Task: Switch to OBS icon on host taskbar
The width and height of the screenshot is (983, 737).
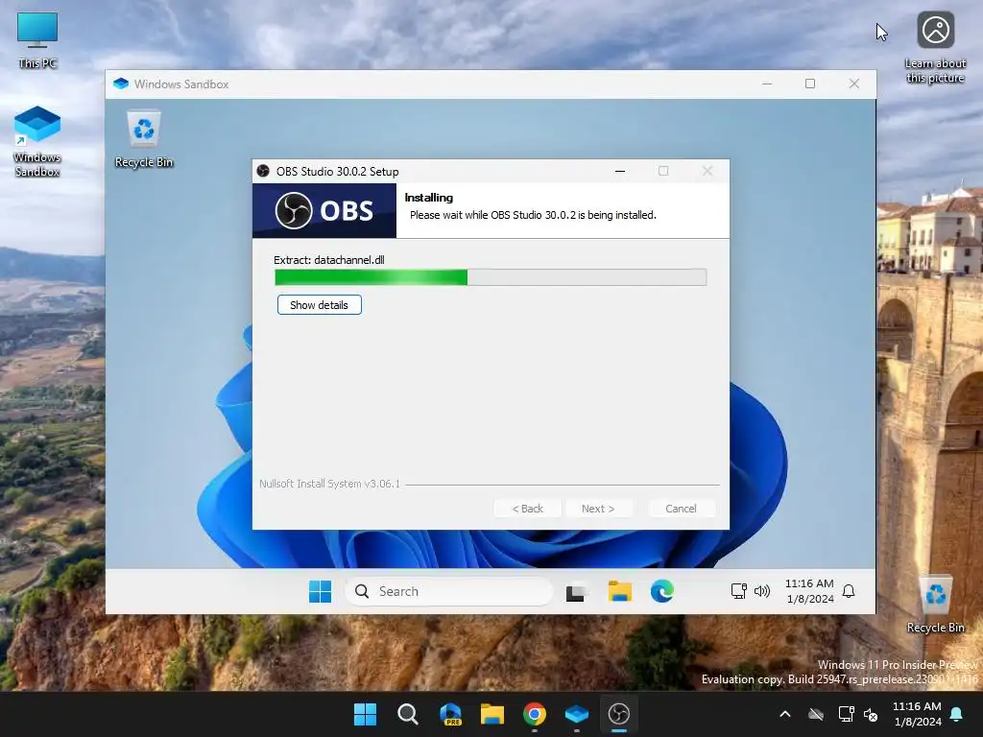Action: (x=619, y=714)
